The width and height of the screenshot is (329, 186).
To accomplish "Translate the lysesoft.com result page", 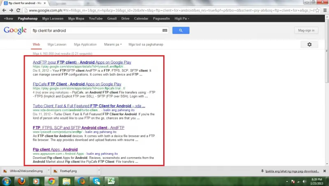I will (x=100, y=132).
